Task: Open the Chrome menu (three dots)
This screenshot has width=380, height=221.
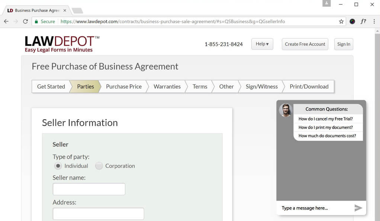Action: point(374,22)
